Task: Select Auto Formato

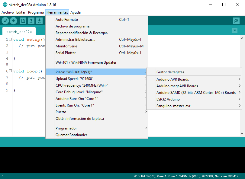Action: click(x=97, y=20)
